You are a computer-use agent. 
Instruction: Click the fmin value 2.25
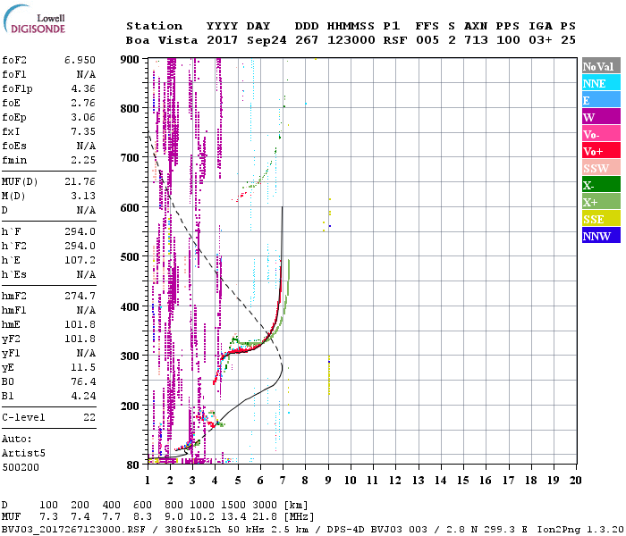83,160
